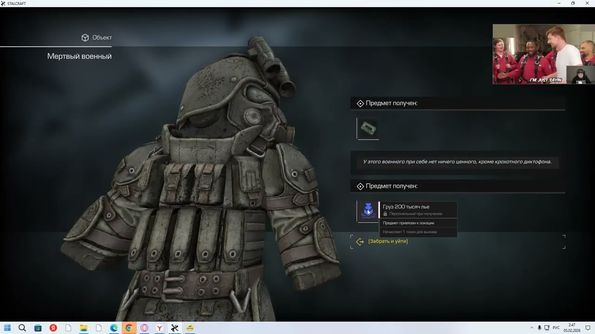
Task: Click the description text about крохотного диктофона
Action: (457, 162)
